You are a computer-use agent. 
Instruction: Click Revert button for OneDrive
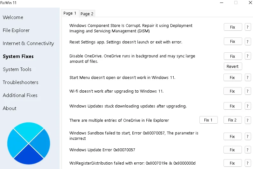coord(233,66)
